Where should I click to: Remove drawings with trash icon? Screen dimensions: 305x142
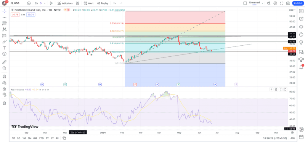[x=4, y=103]
